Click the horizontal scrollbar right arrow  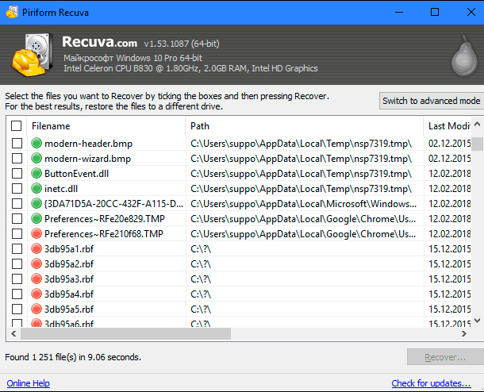[x=464, y=333]
